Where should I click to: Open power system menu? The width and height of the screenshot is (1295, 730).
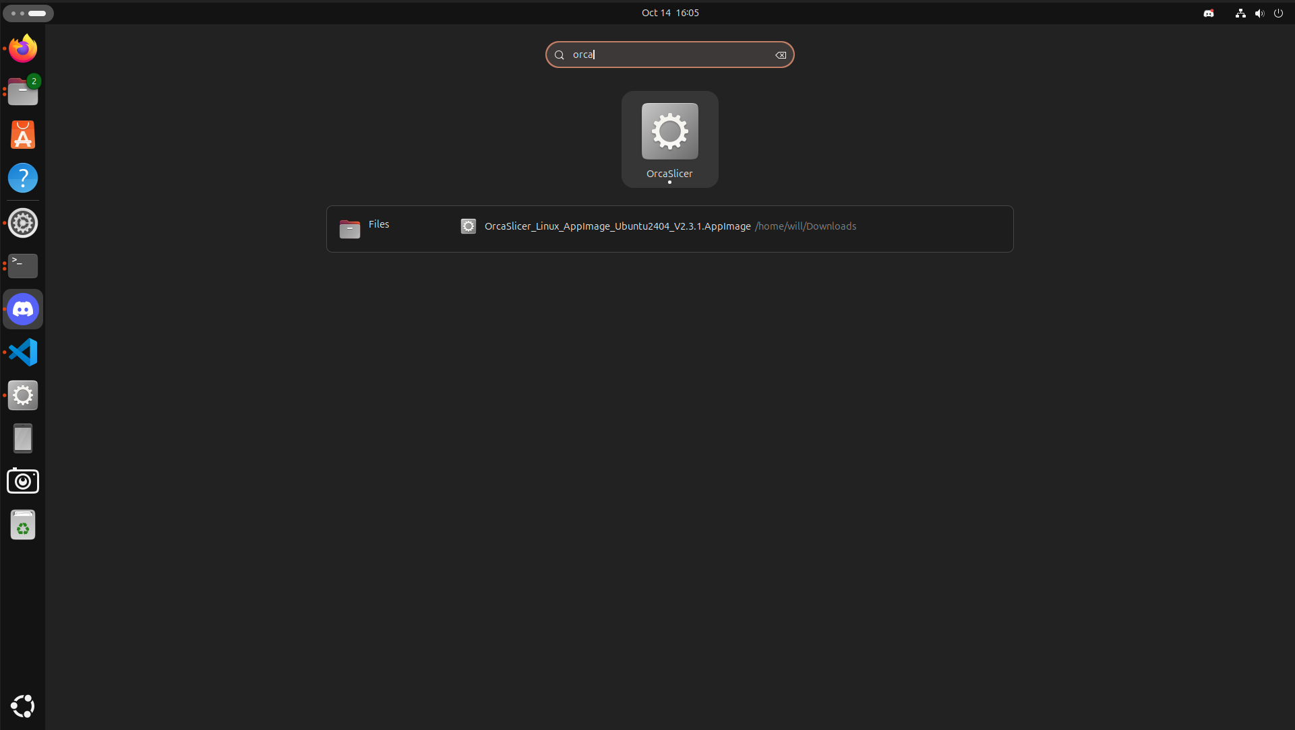pyautogui.click(x=1278, y=13)
